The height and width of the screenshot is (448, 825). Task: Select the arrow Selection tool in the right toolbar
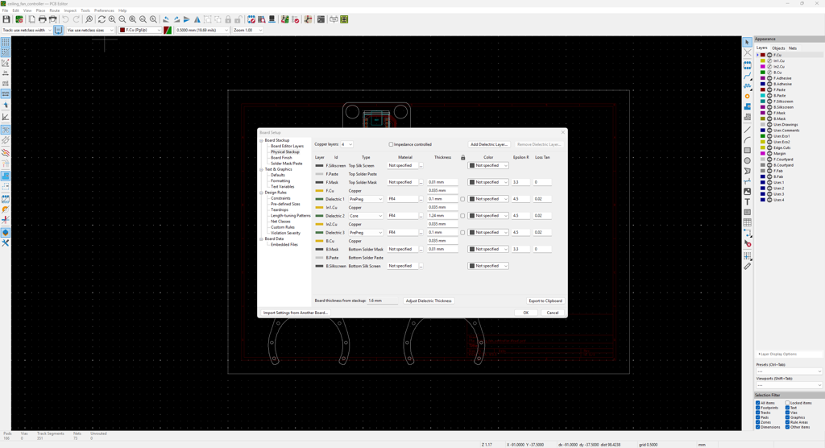747,42
